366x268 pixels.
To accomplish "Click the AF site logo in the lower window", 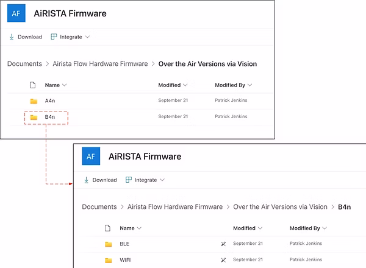I will [x=91, y=156].
